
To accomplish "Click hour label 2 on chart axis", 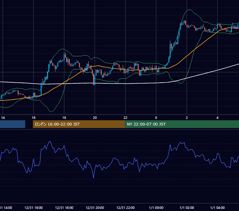I will (x=187, y=118).
